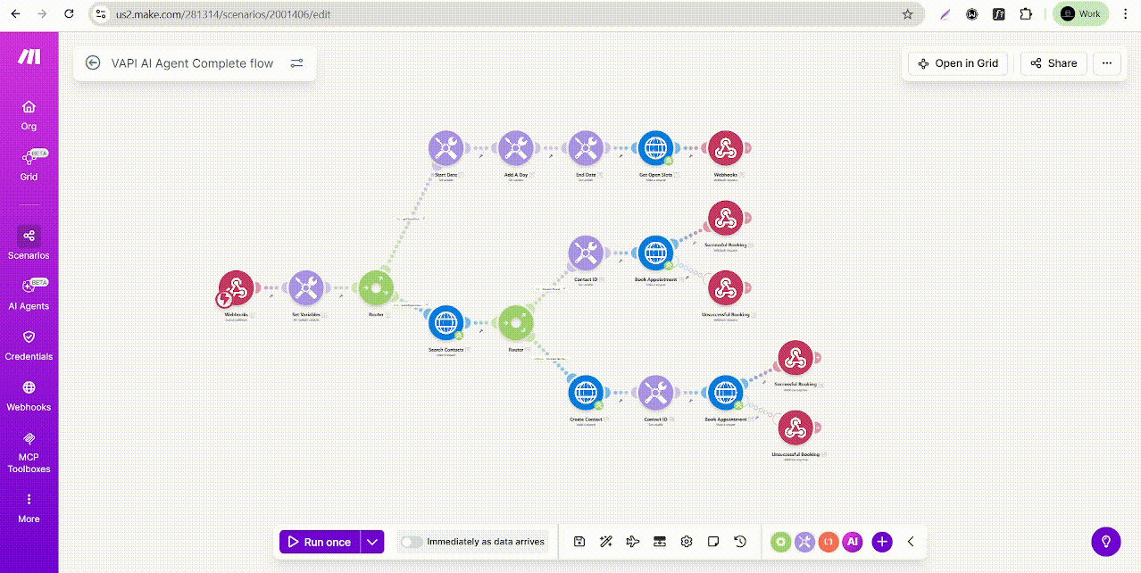1141x573 pixels.
Task: Click the Share button
Action: (x=1054, y=63)
